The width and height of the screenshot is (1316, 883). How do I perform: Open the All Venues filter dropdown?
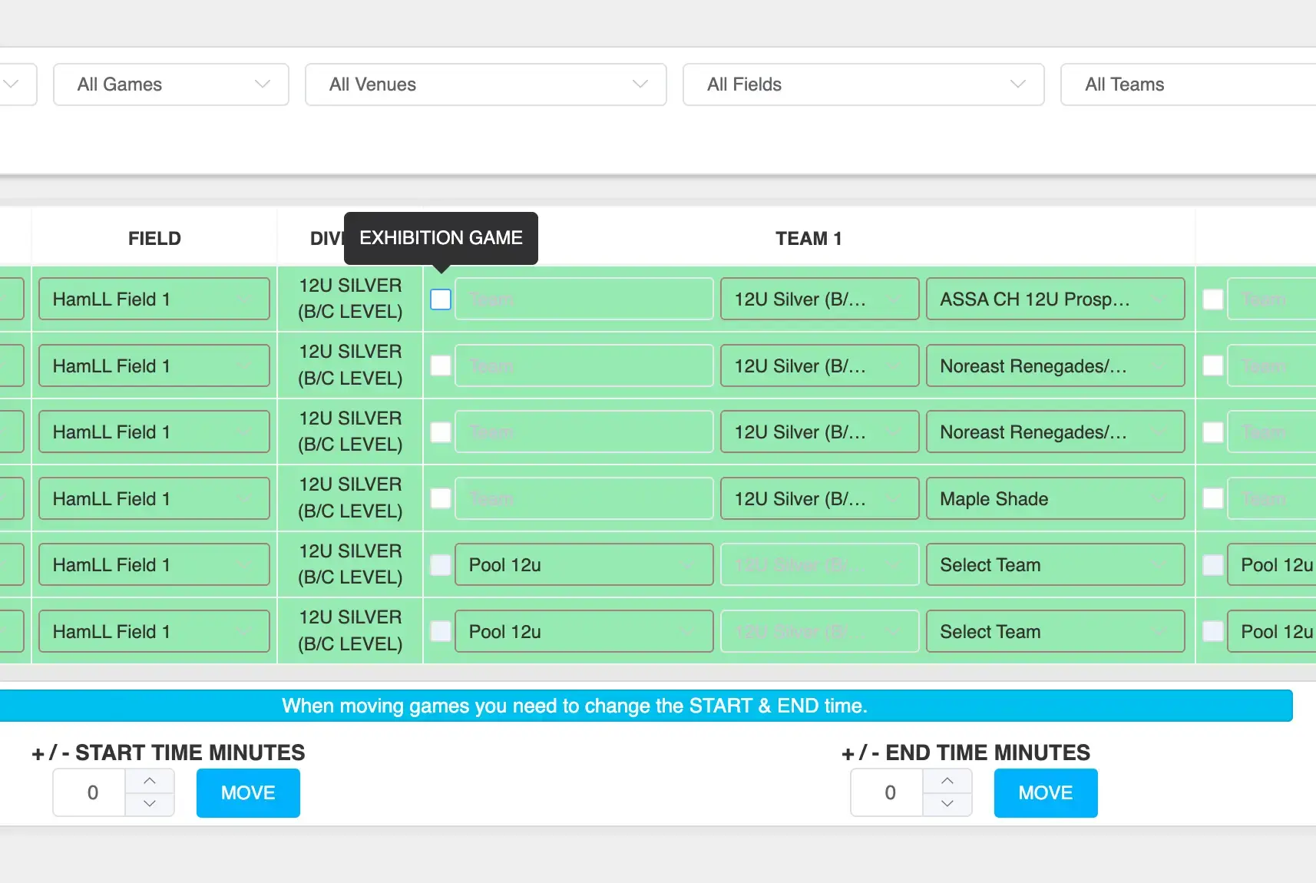click(x=485, y=84)
